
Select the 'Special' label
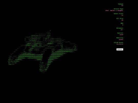pyautogui.click(x=120, y=33)
